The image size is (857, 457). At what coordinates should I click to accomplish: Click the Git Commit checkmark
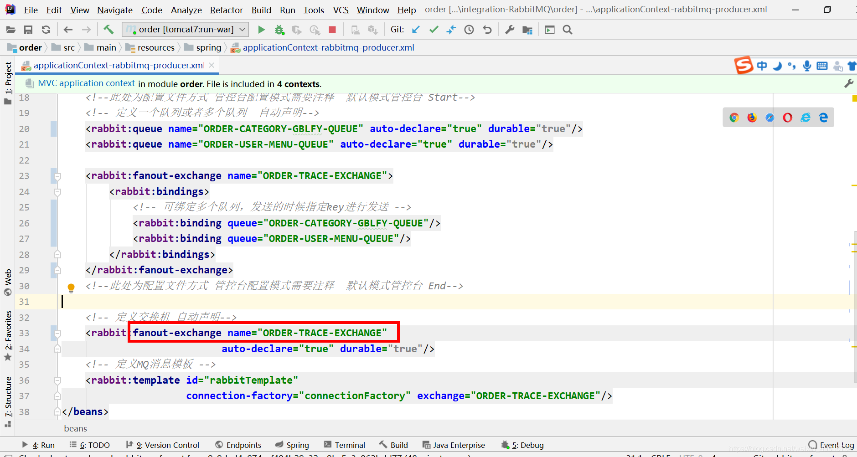pos(434,30)
